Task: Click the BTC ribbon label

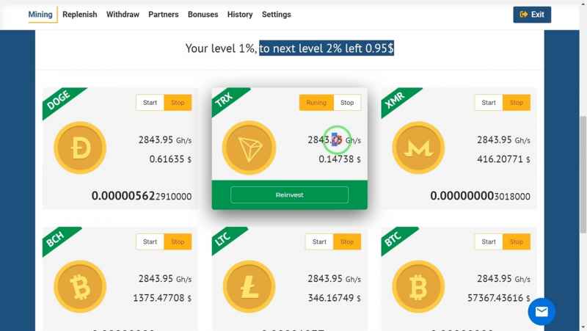Action: pos(393,238)
